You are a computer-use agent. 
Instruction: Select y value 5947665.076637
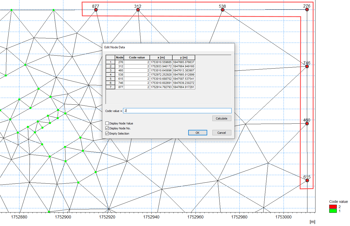[184, 62]
